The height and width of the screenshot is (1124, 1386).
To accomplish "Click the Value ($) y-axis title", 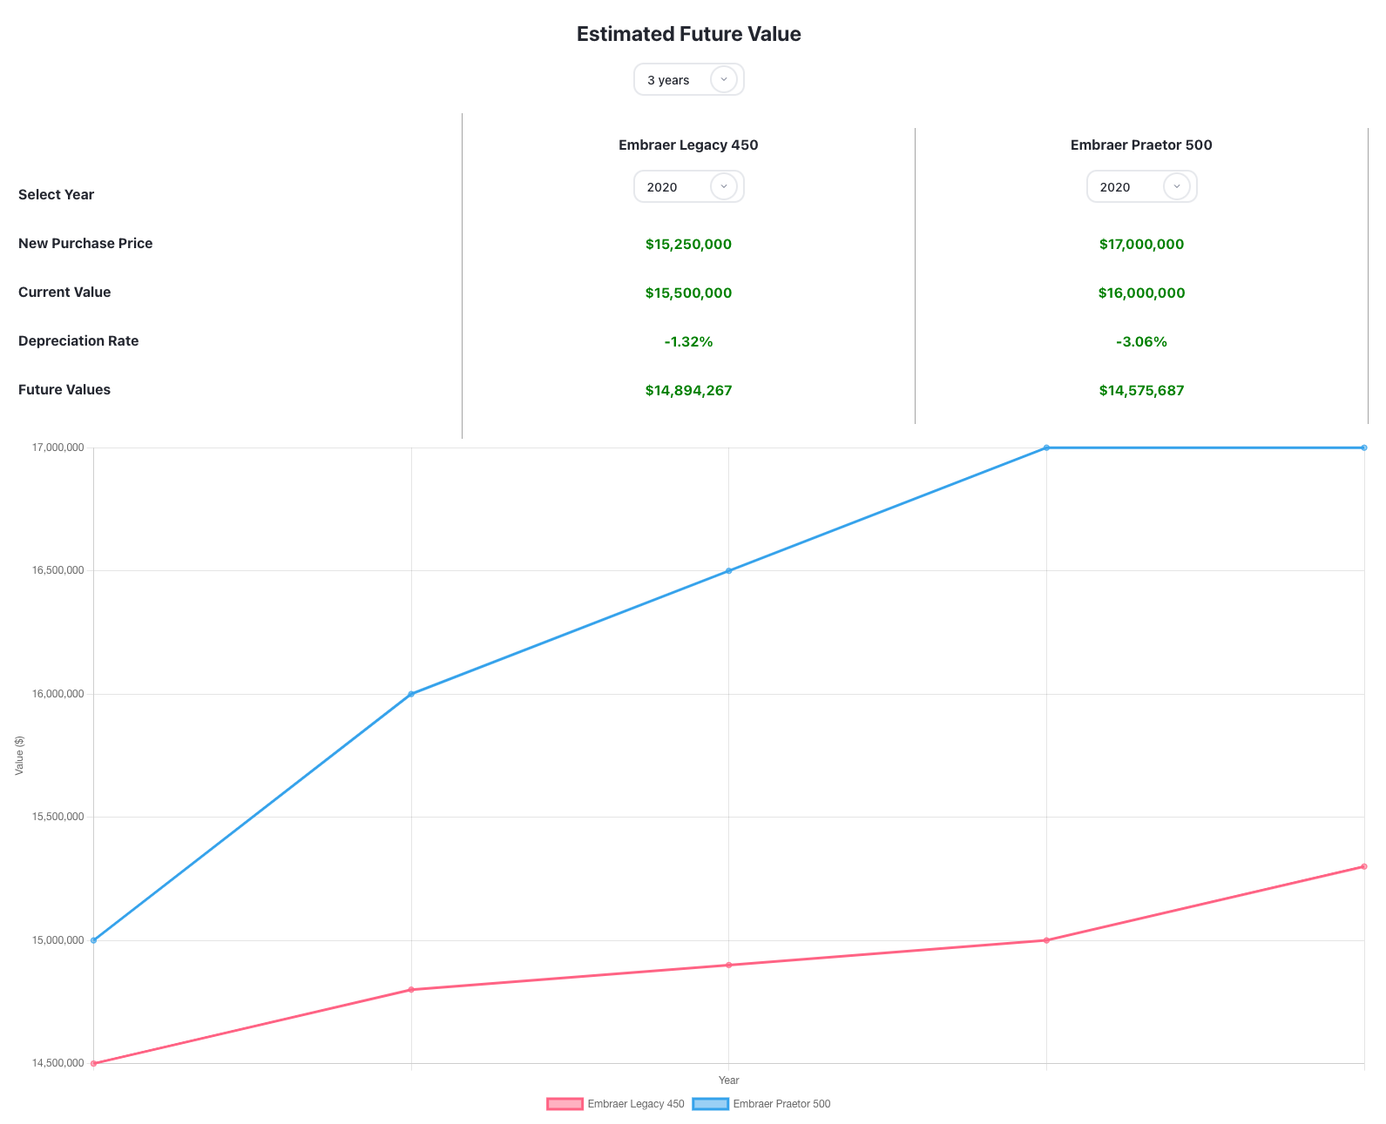I will (x=19, y=755).
